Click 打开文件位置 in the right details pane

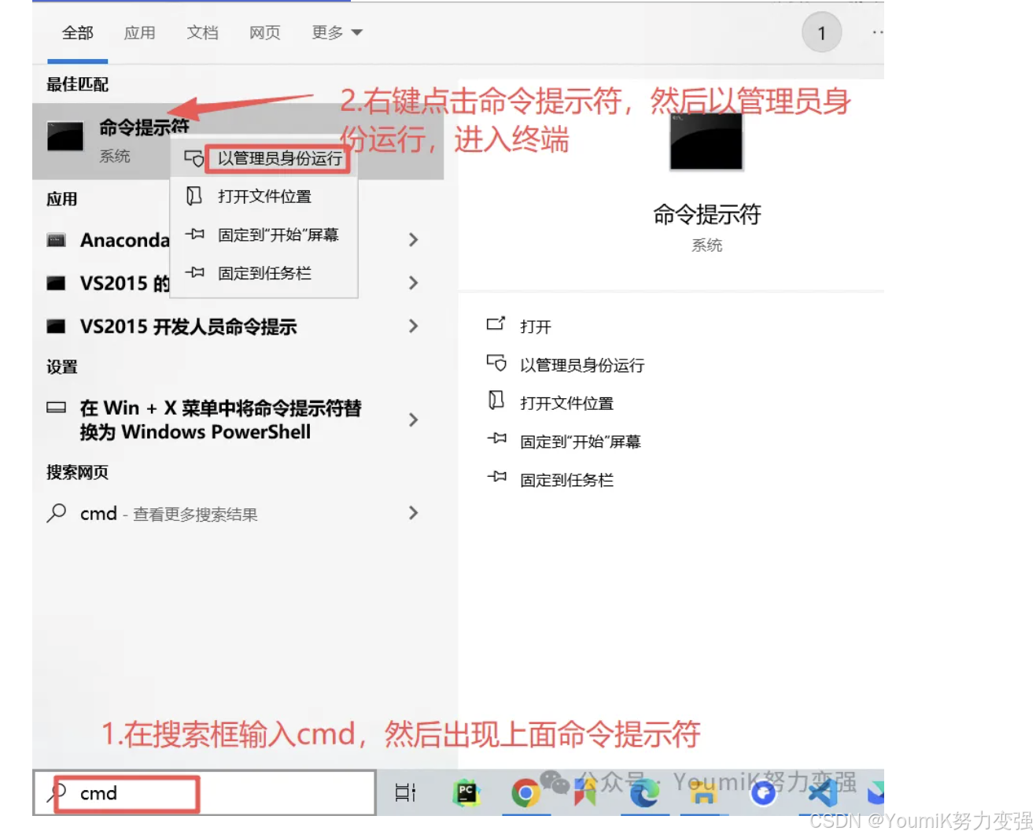pyautogui.click(x=566, y=404)
